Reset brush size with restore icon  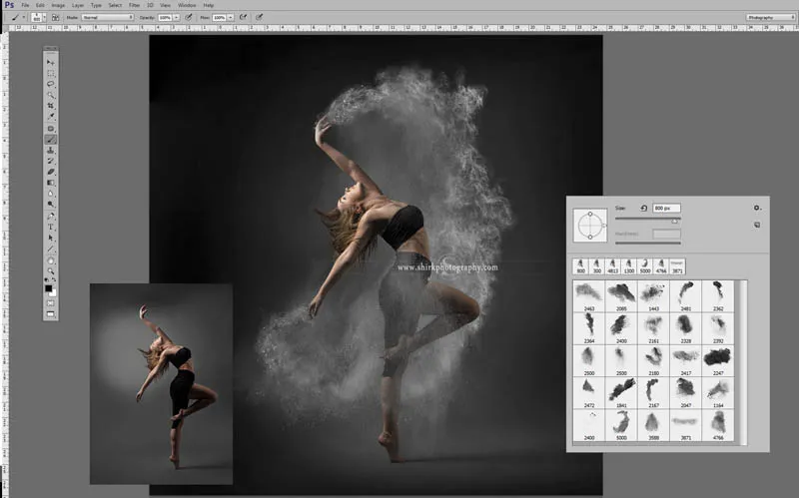(x=644, y=209)
